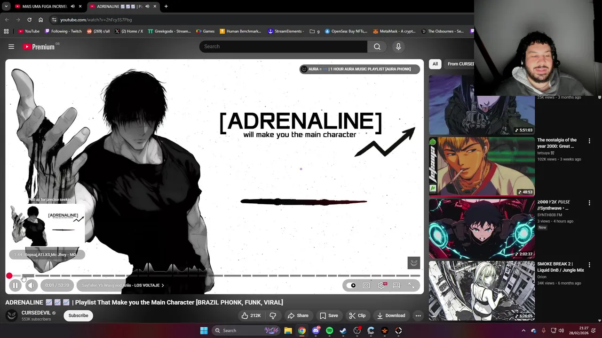Open the 'YouTube' bookmark

[x=29, y=31]
